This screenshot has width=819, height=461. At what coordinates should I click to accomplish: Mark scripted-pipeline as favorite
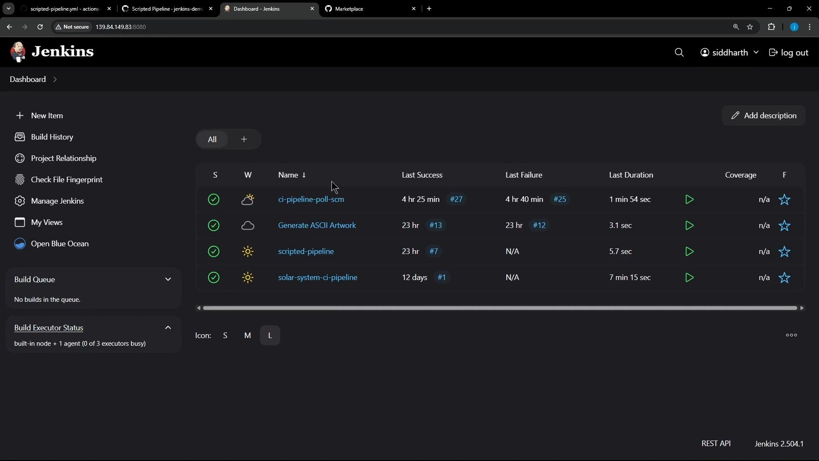click(784, 251)
